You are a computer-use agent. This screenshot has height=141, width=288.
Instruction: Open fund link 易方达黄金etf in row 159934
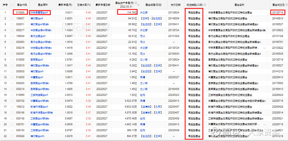pos(38,36)
